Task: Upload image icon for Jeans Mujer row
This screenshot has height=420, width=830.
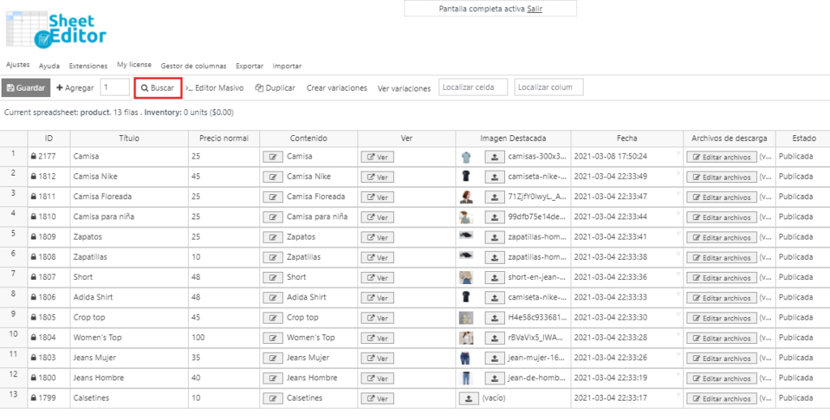Action: [494, 358]
